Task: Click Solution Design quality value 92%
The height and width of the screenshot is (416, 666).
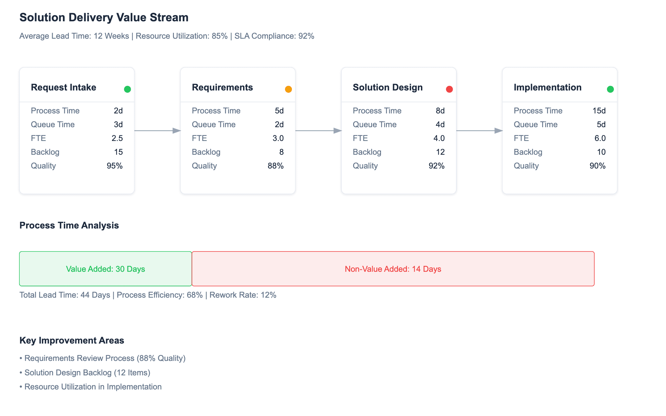Action: click(x=437, y=166)
